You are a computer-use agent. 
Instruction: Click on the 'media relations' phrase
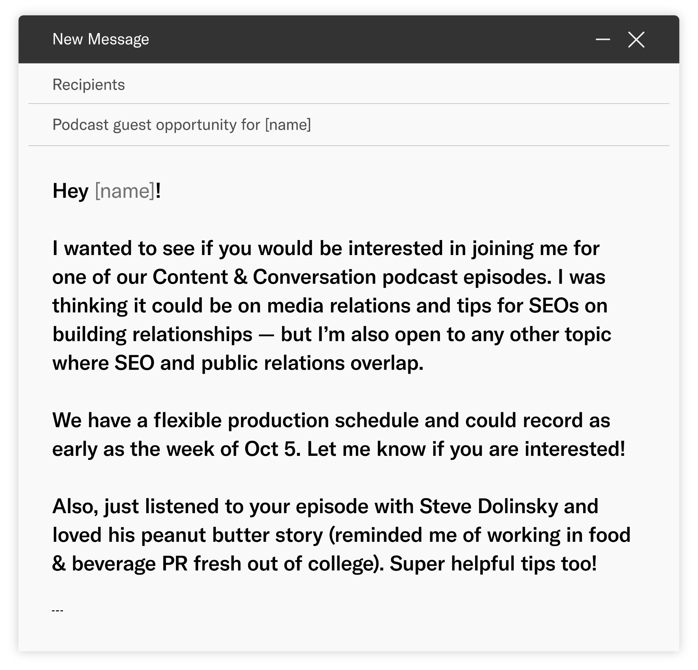(x=338, y=306)
